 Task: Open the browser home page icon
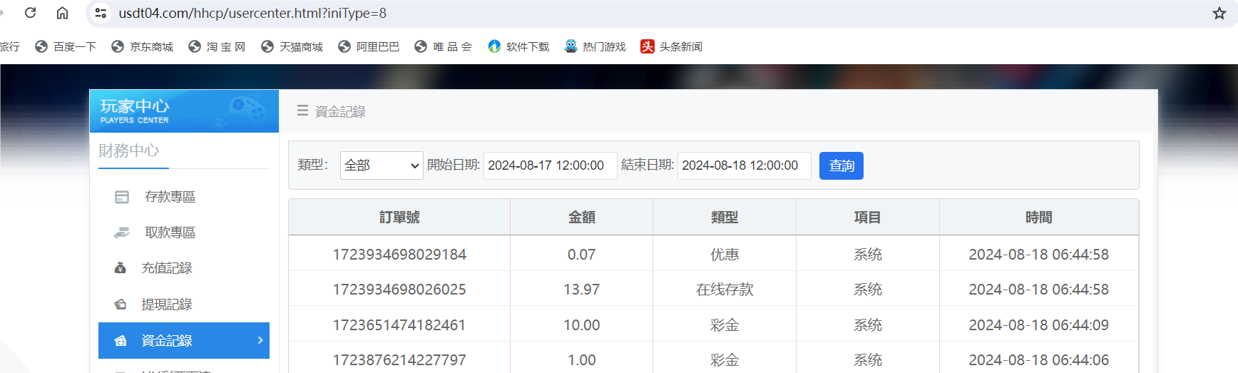coord(63,13)
